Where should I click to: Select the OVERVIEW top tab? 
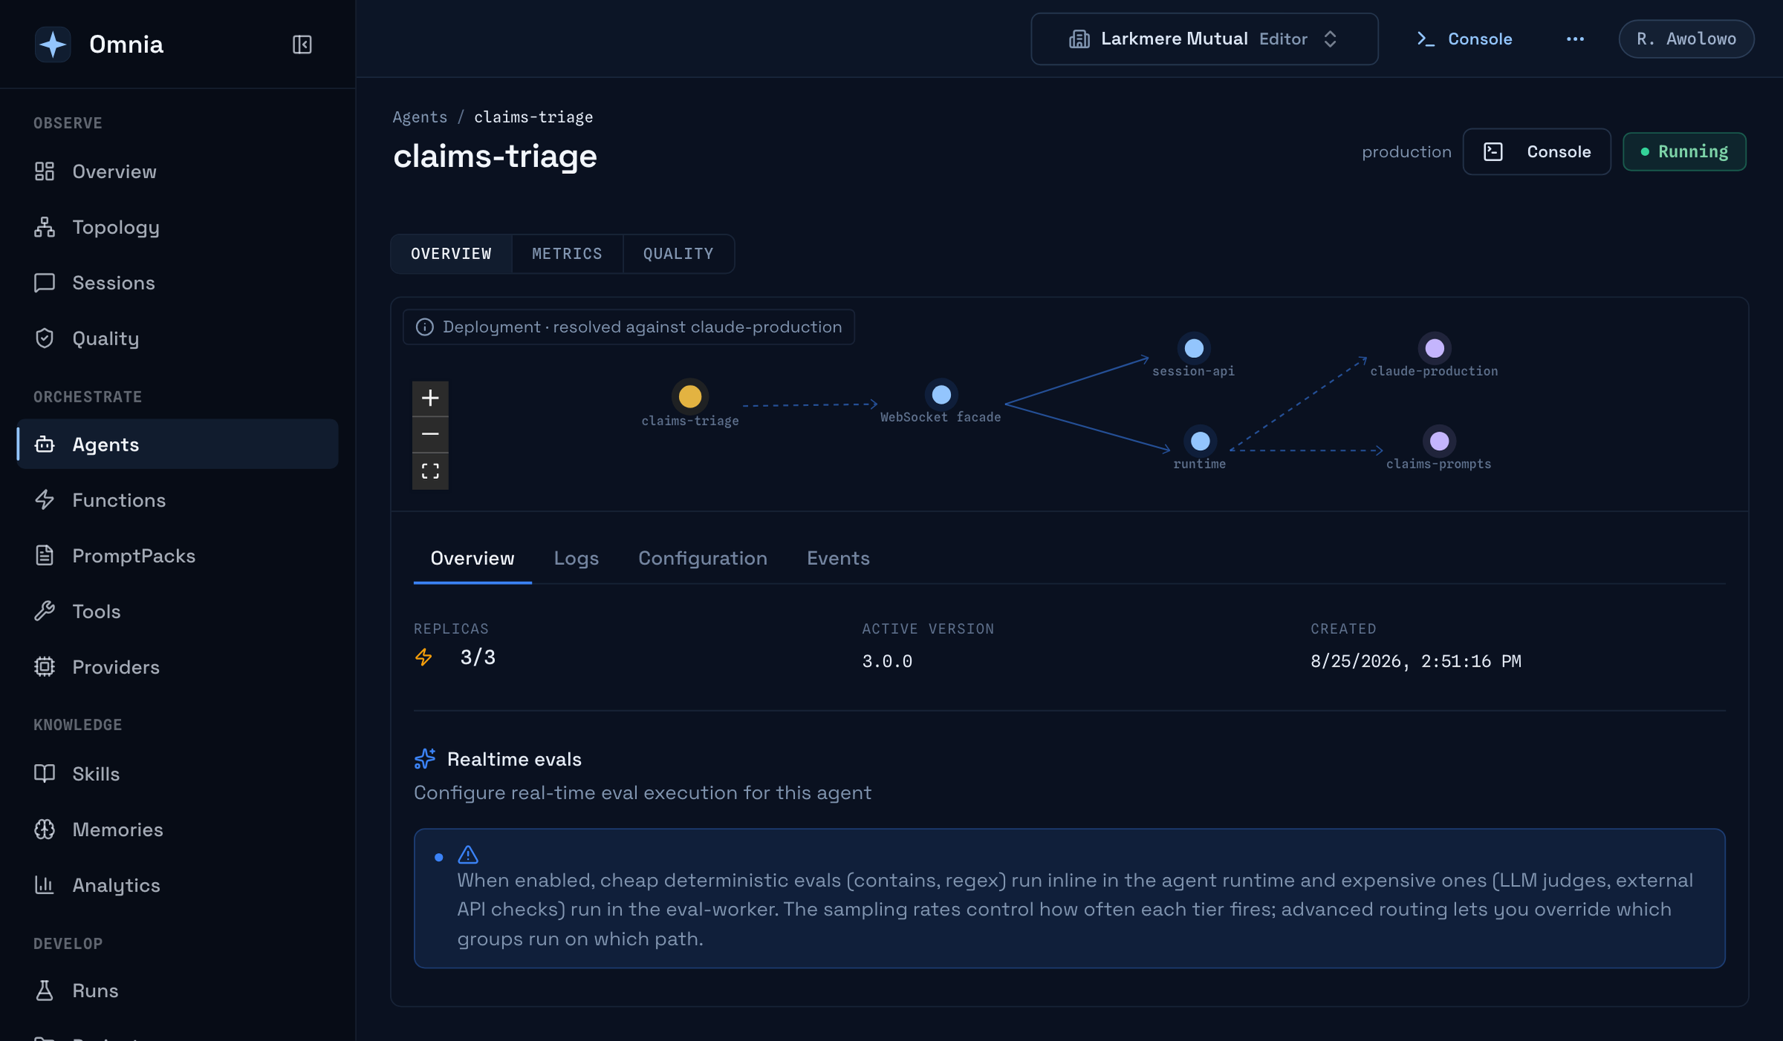click(451, 254)
